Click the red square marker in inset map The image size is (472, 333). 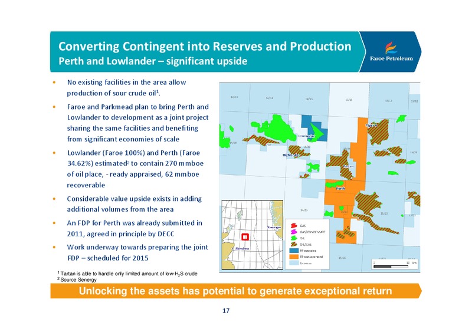tap(245, 237)
